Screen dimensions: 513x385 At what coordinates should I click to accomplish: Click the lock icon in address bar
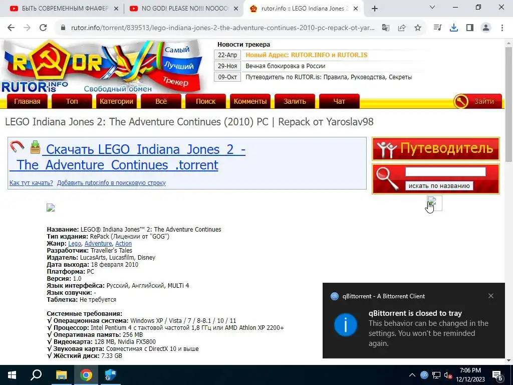click(63, 28)
